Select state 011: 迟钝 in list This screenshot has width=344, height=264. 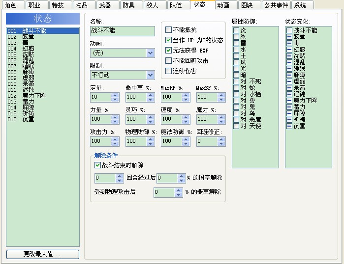43,90
